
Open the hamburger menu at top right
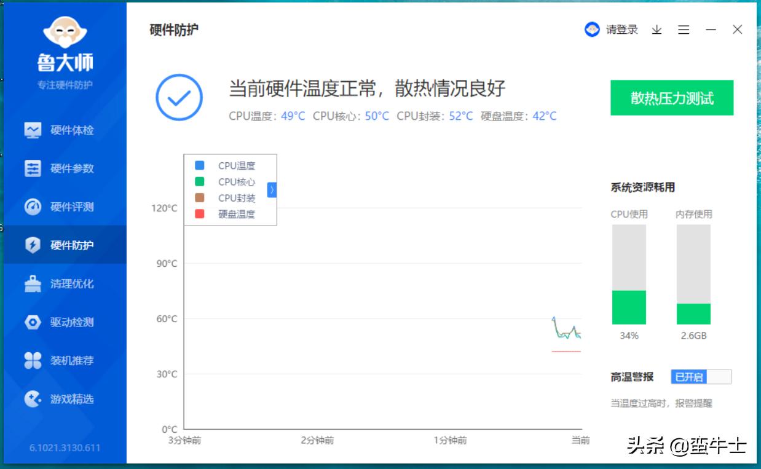click(684, 30)
